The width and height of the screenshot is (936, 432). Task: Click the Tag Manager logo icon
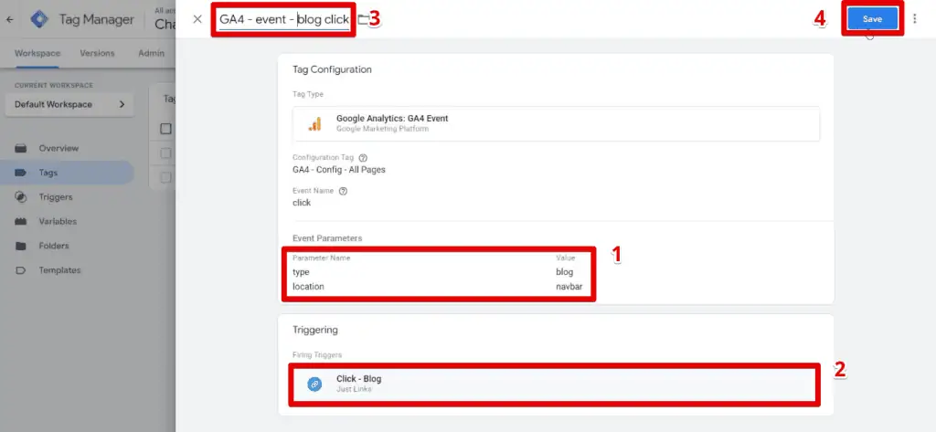39,20
